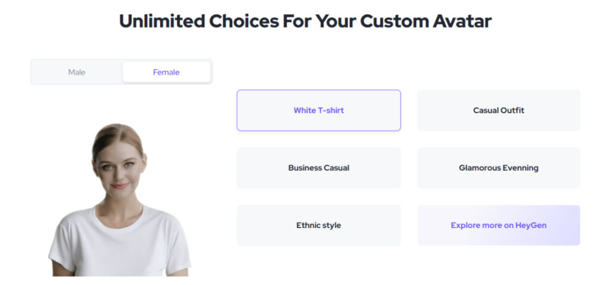Choose the White T-shirt outfit
Image resolution: width=613 pixels, height=285 pixels.
(318, 110)
